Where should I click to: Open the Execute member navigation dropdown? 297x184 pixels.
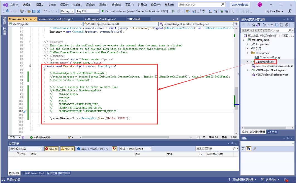point(196,24)
